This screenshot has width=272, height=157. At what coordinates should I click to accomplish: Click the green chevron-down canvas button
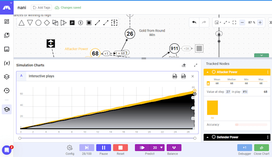point(262,55)
